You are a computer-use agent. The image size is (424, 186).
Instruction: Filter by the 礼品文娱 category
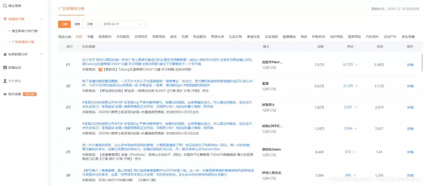tap(235, 37)
